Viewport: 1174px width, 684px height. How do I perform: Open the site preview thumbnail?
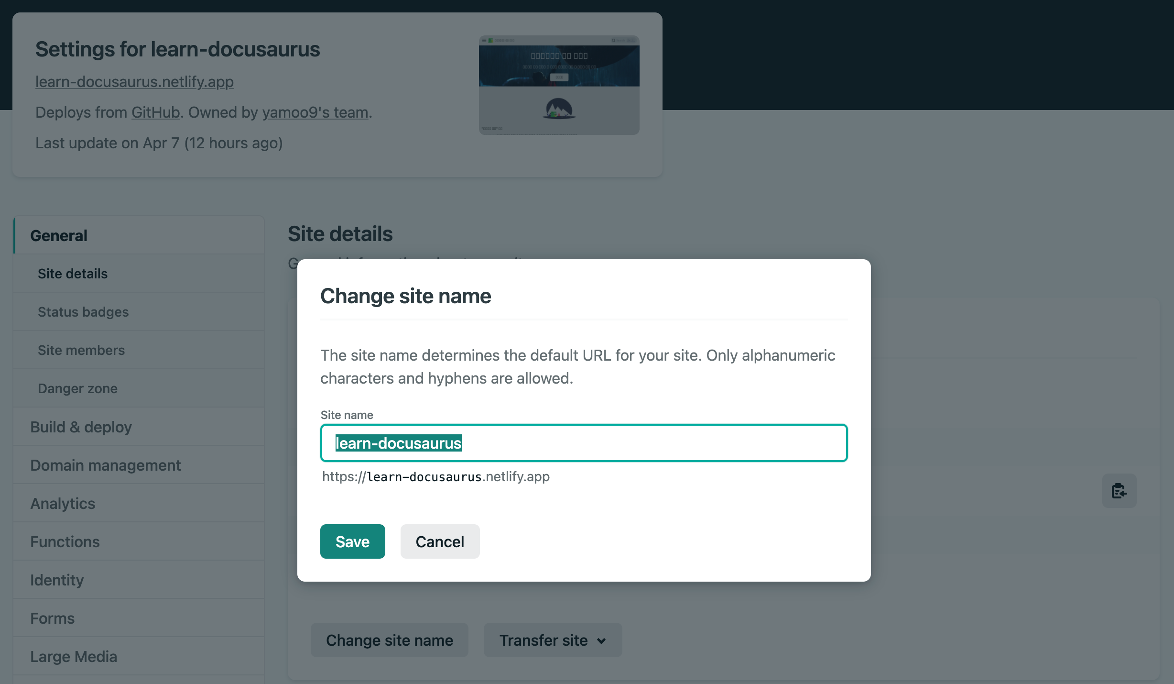(x=559, y=85)
